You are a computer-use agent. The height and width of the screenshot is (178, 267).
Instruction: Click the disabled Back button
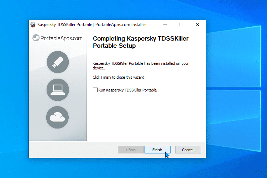[131, 150]
